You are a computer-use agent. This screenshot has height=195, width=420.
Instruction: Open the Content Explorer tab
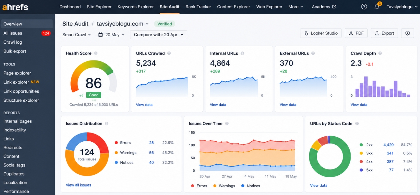tap(234, 7)
